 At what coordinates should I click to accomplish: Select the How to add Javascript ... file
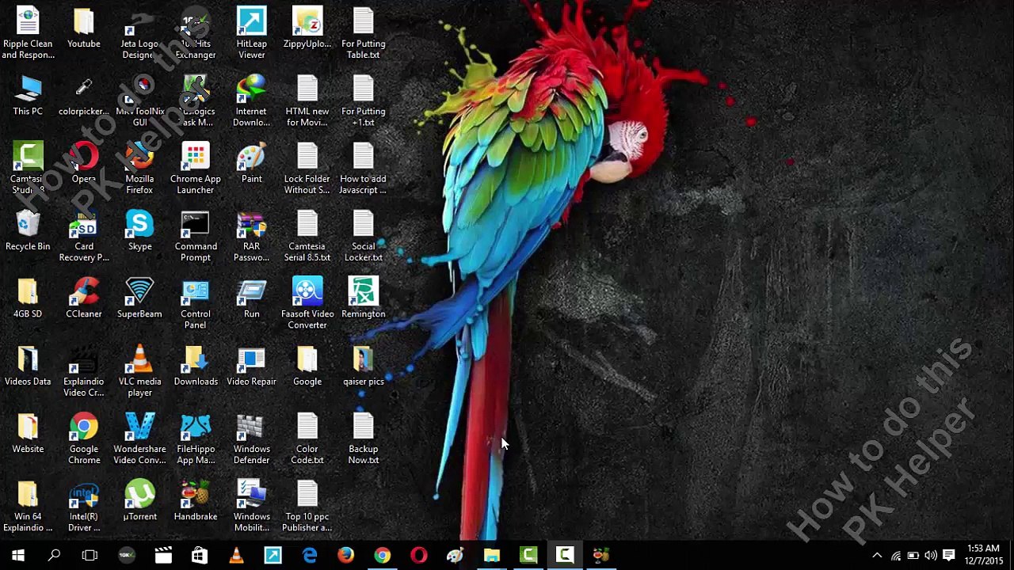pyautogui.click(x=363, y=169)
